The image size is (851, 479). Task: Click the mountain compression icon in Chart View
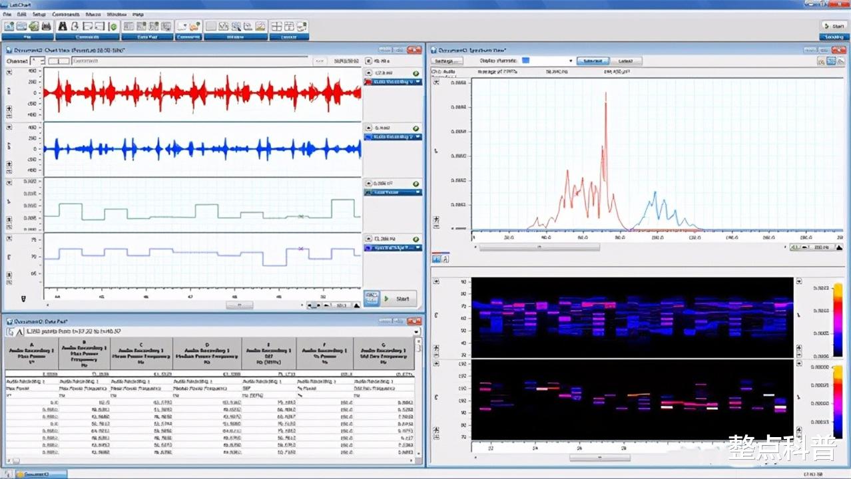coord(357,305)
